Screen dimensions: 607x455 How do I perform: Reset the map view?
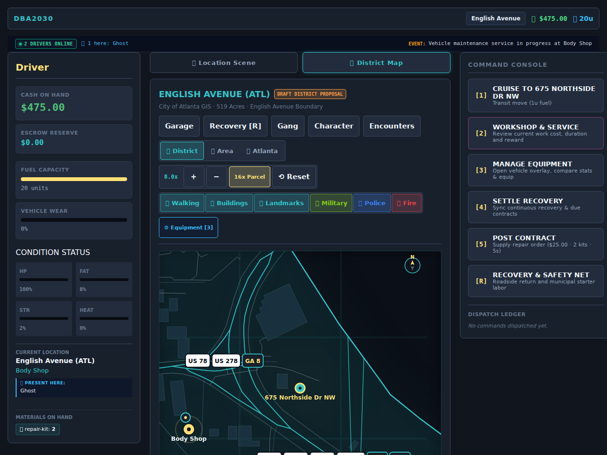[294, 177]
